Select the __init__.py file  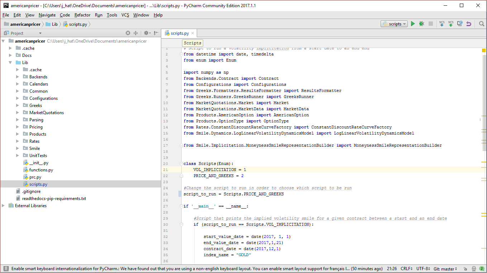tap(39, 163)
